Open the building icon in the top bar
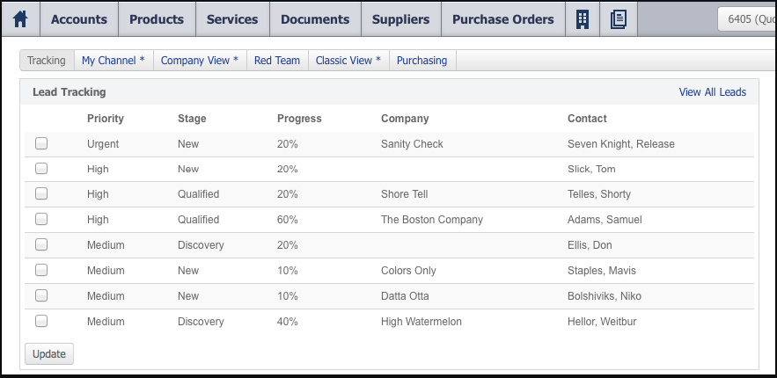The image size is (777, 378). point(582,19)
